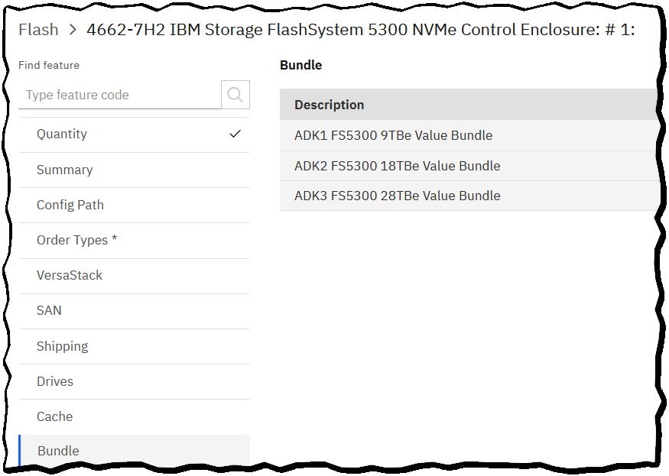This screenshot has width=669, height=476.
Task: Click the Description column header
Action: (330, 105)
